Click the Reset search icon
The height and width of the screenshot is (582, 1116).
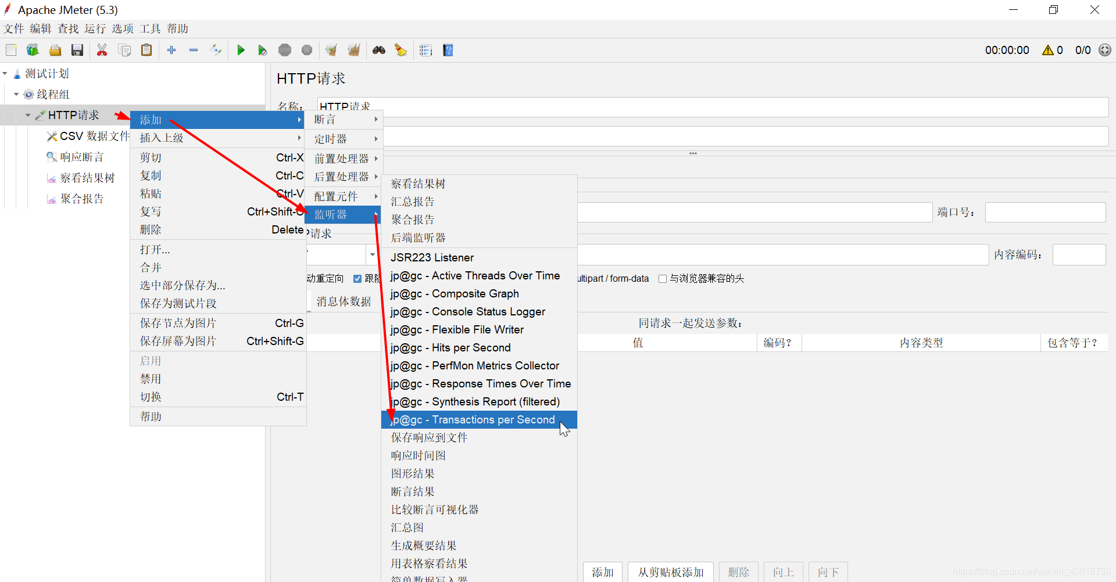click(x=401, y=51)
